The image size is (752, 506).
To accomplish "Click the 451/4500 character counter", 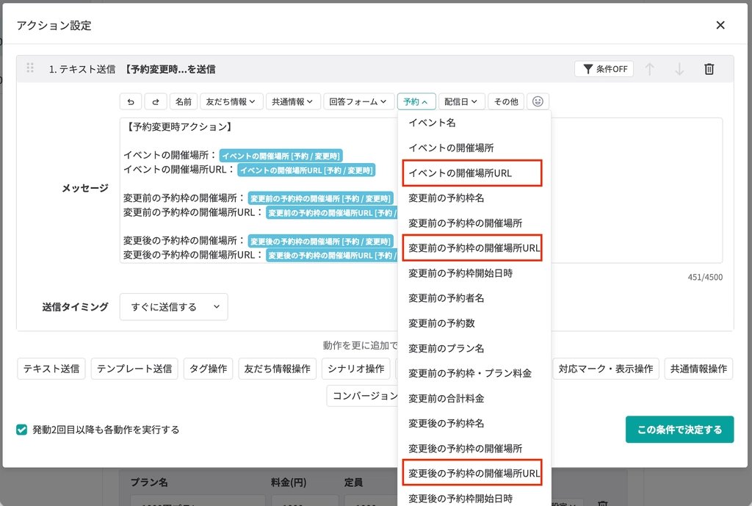I will coord(705,277).
